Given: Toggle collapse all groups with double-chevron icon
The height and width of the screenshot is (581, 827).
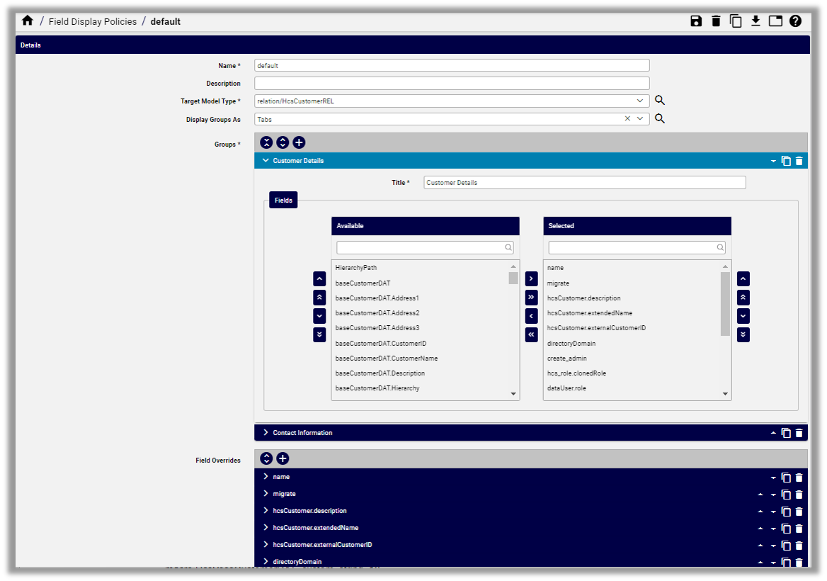Looking at the screenshot, I should (x=266, y=142).
